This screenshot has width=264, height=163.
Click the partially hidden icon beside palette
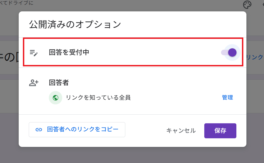(x=263, y=4)
